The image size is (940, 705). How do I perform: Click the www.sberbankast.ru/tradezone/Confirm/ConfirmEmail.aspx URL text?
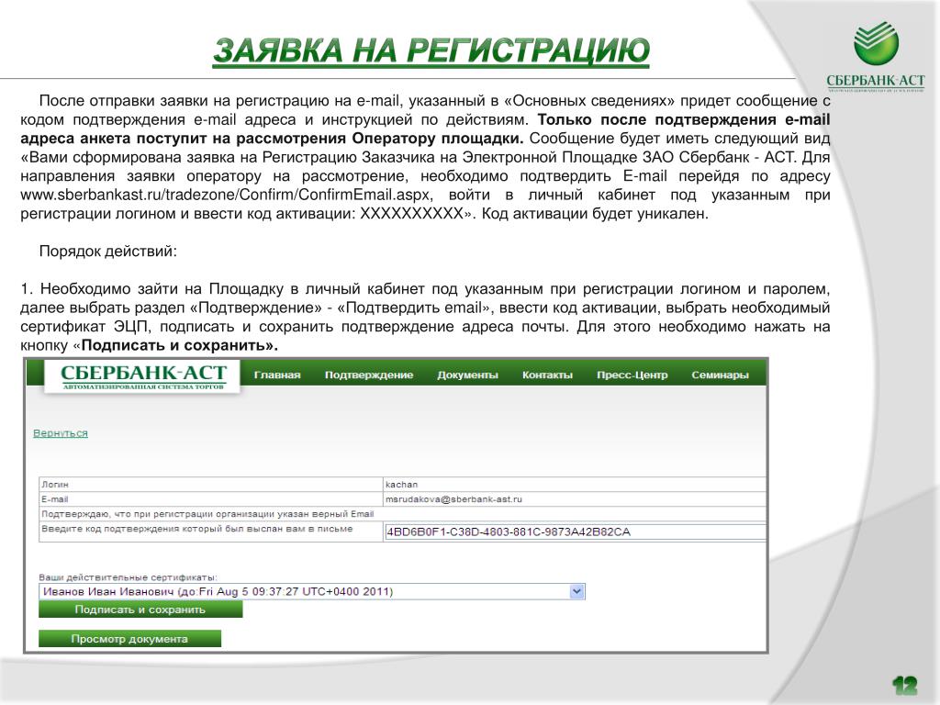[226, 195]
